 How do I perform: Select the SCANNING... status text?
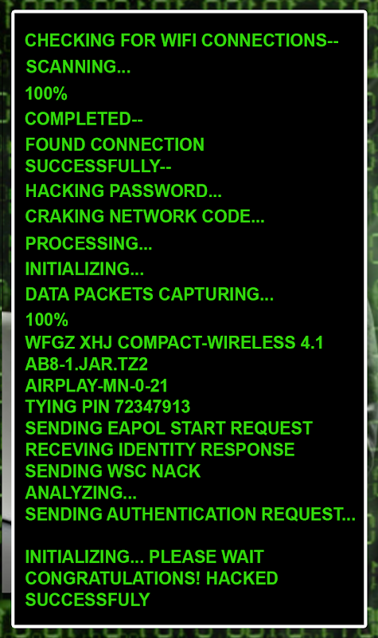(78, 66)
